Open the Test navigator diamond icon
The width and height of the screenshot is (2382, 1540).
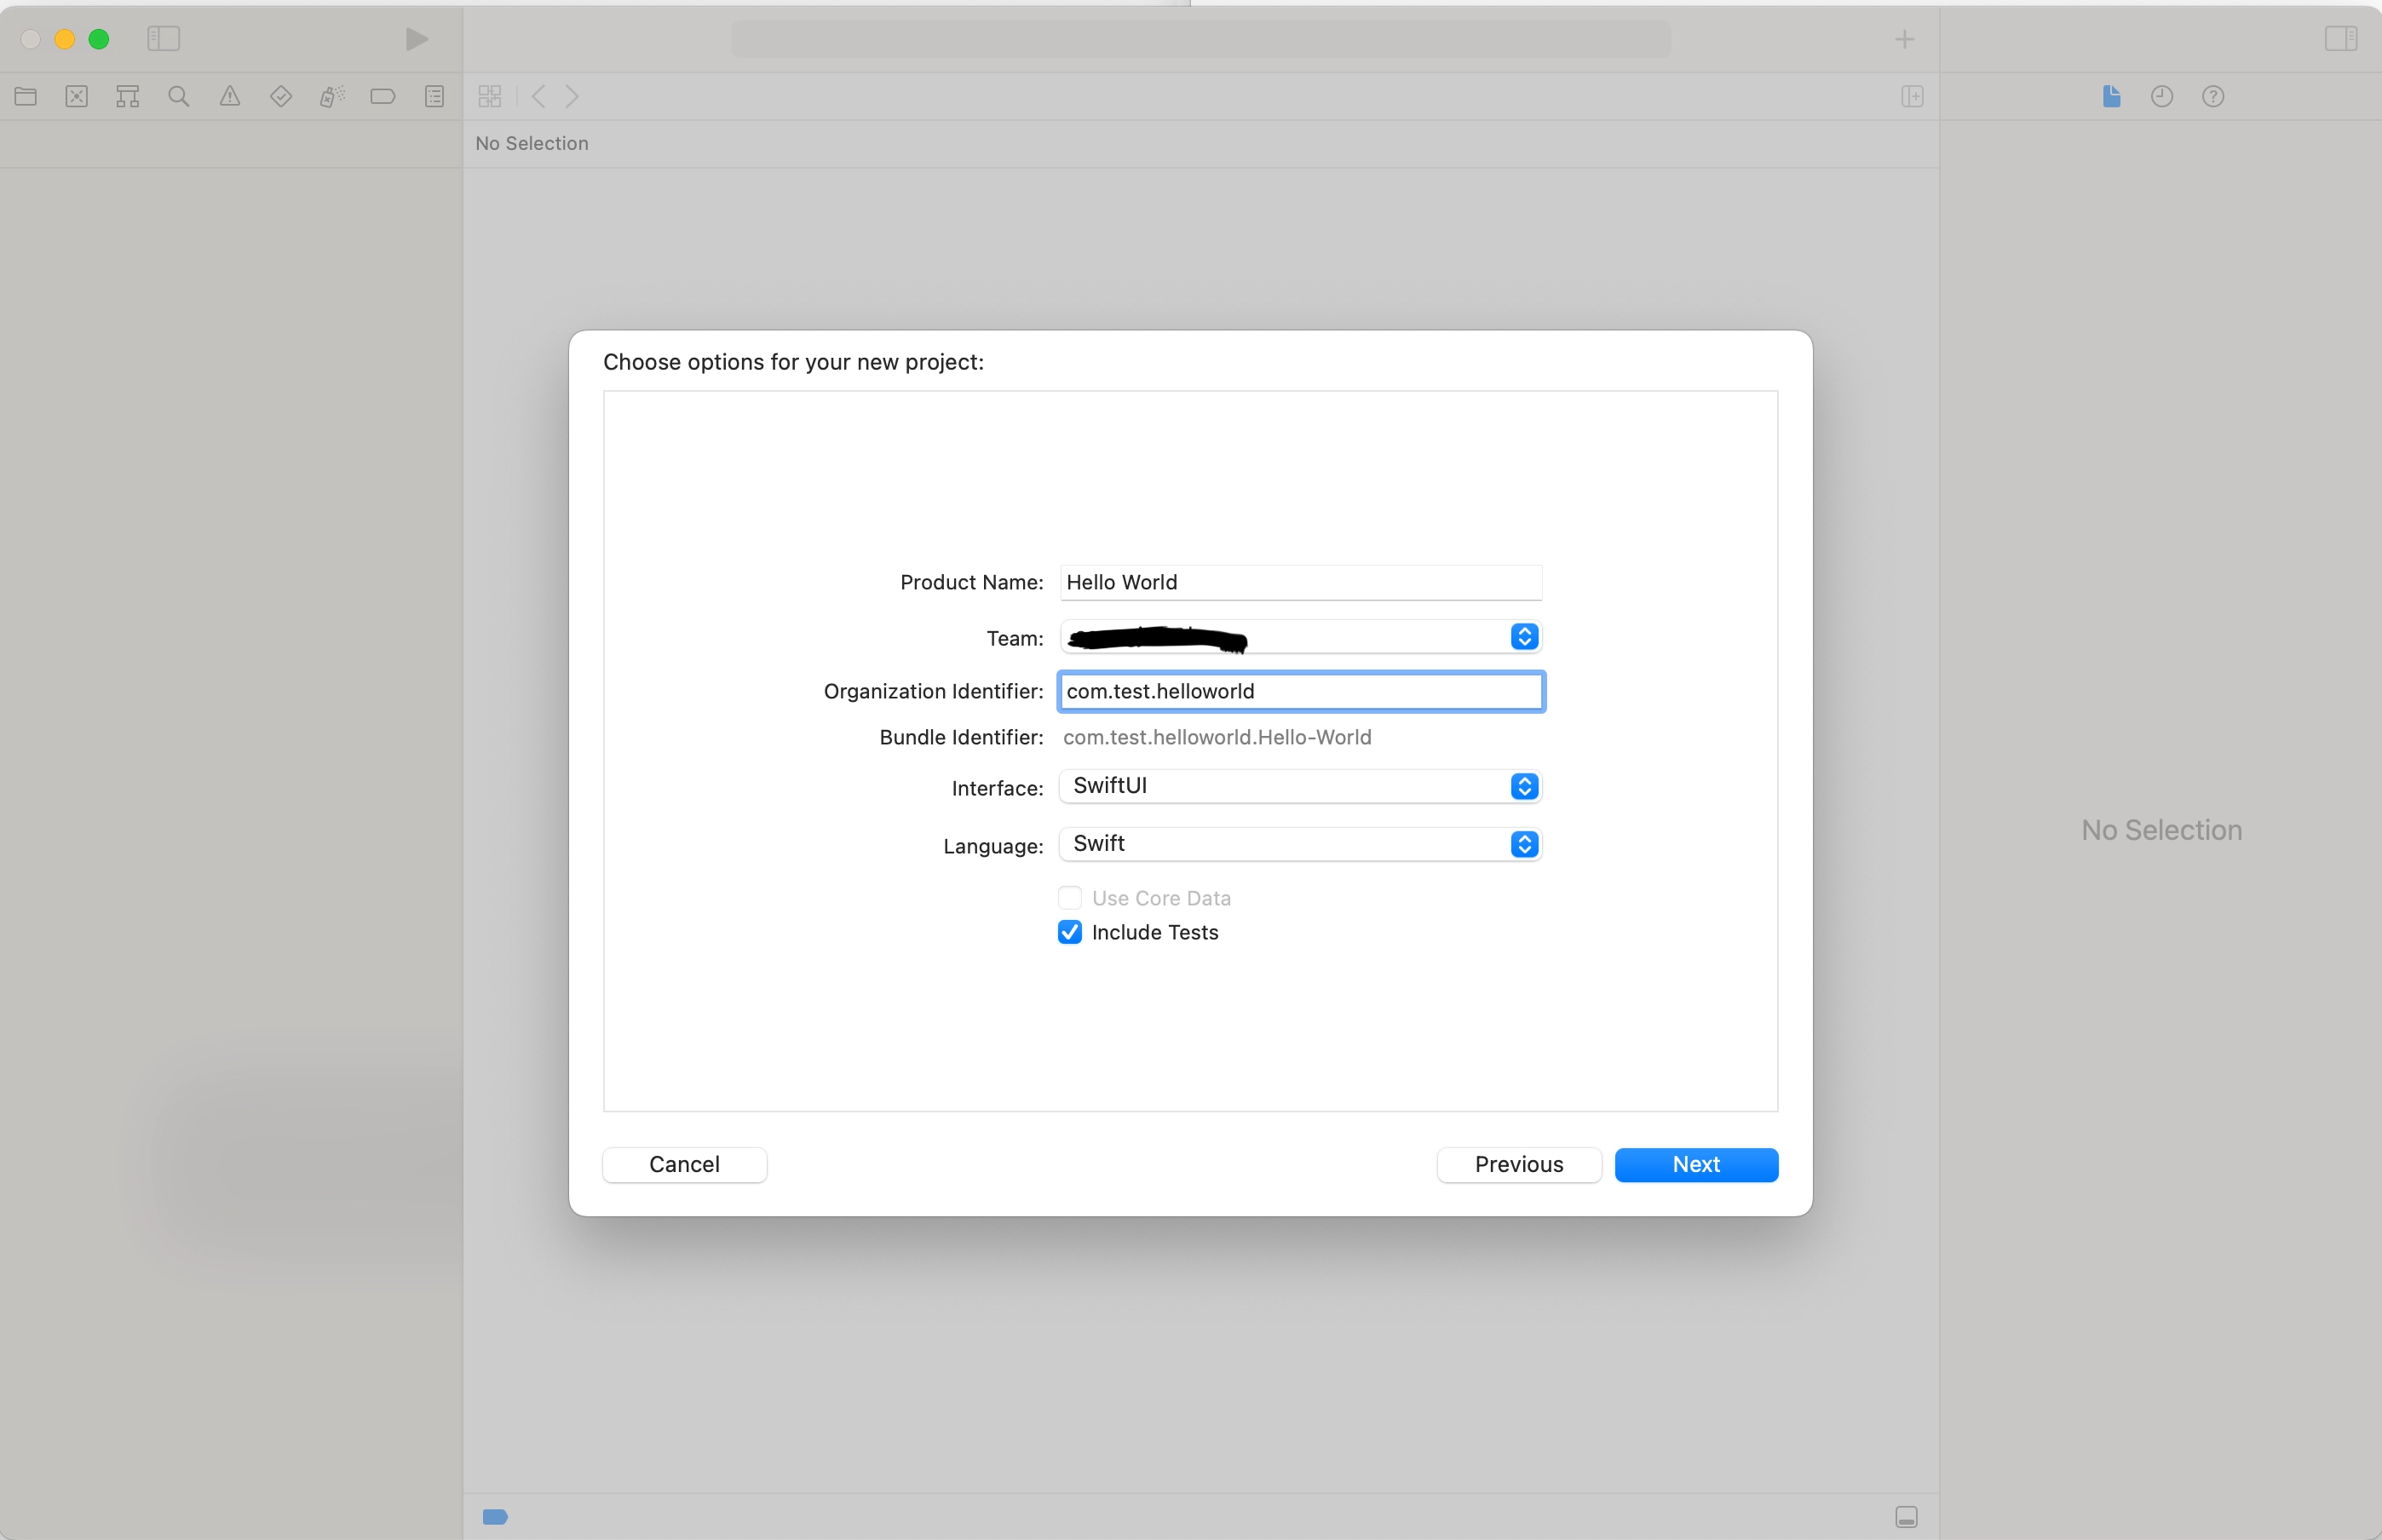click(281, 97)
